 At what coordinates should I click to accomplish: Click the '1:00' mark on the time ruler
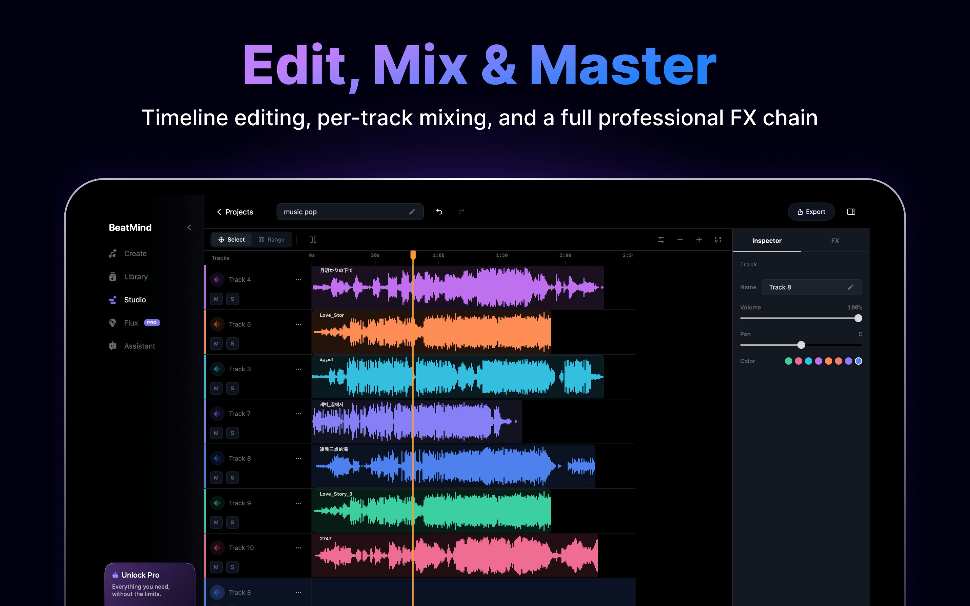click(x=439, y=255)
